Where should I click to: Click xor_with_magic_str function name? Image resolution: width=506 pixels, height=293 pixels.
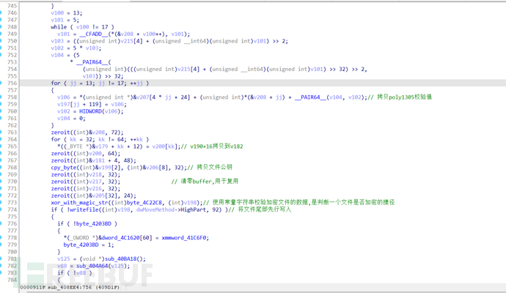tap(82, 202)
